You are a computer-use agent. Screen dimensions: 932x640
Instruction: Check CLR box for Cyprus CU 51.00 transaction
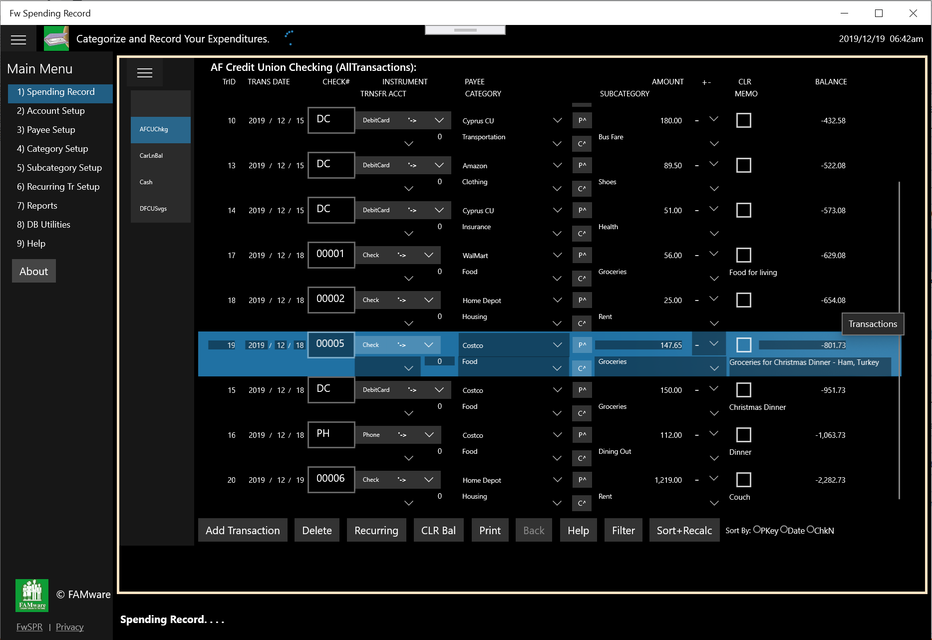[x=744, y=210]
